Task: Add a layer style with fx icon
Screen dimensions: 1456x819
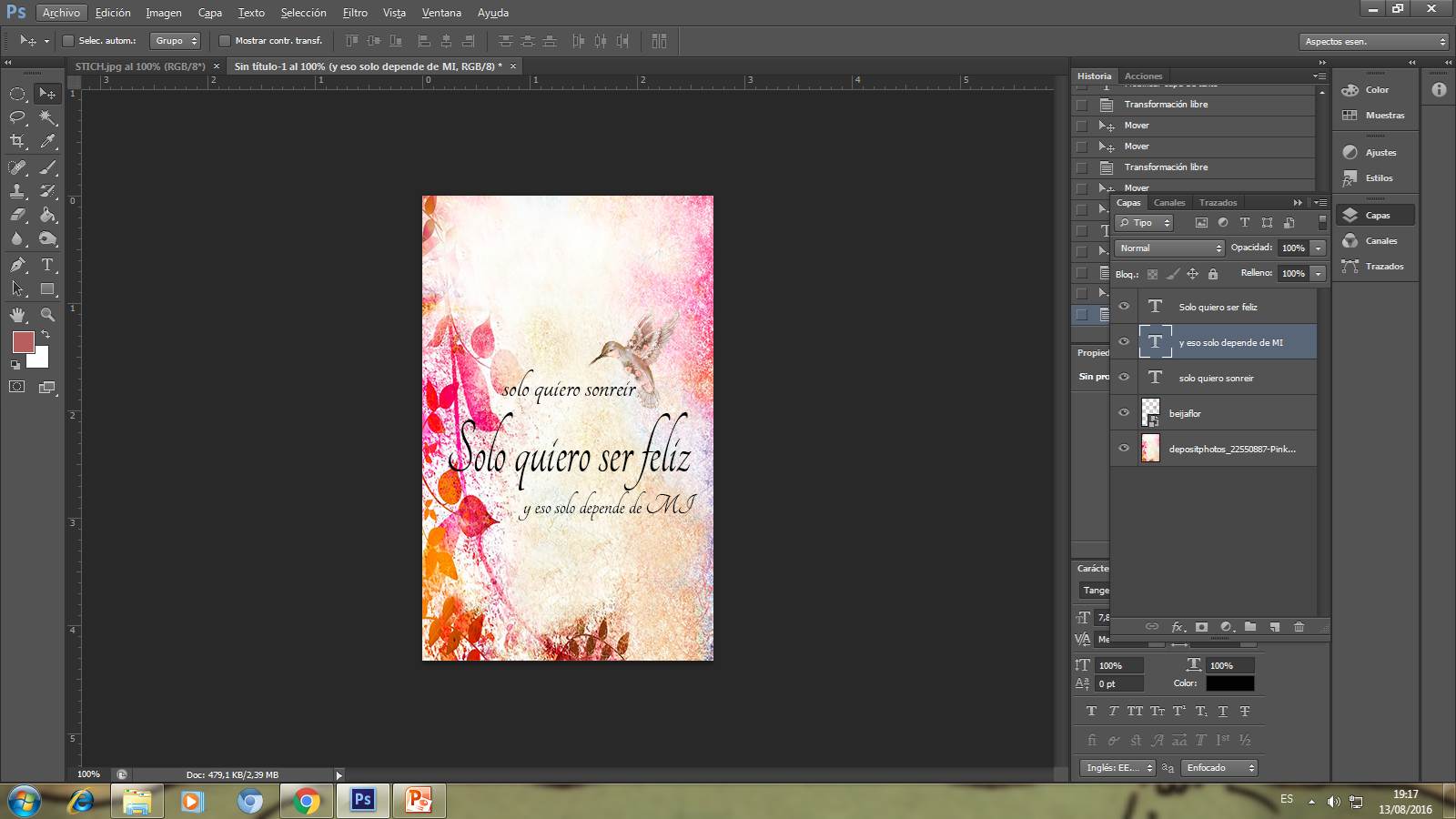Action: click(1178, 627)
